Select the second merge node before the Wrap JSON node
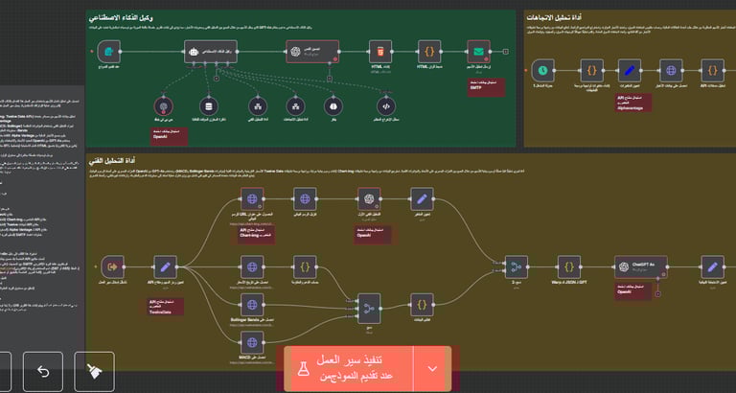 (x=517, y=267)
